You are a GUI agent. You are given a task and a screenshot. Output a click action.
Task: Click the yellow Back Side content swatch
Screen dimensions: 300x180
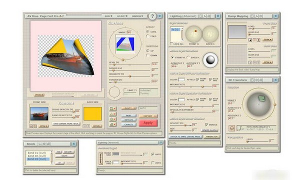pyautogui.click(x=92, y=113)
